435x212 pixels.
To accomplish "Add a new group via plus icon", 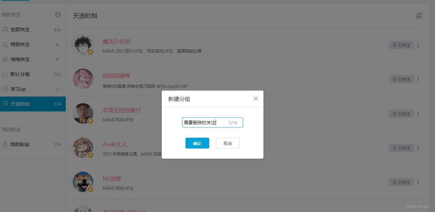I will click(58, 15).
